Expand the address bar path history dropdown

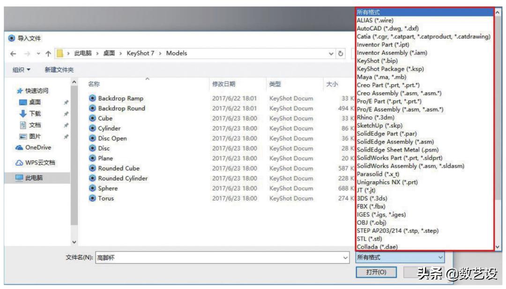(332, 53)
